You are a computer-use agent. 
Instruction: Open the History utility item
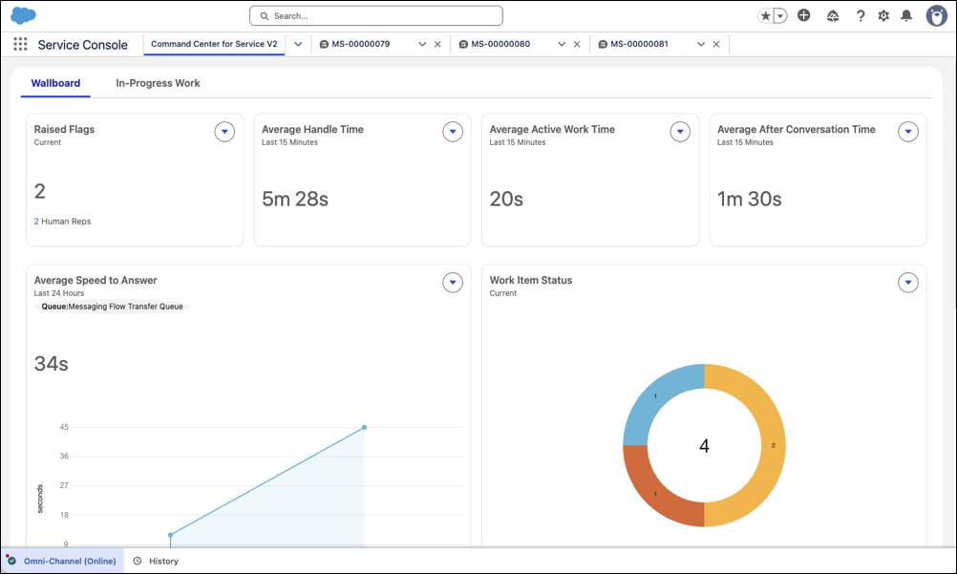[157, 561]
